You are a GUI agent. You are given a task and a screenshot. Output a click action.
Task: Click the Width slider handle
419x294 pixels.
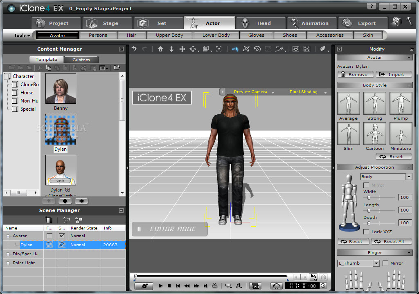369,198
